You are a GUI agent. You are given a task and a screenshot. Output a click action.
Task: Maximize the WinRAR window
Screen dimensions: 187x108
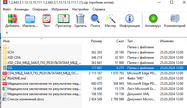point(172,2)
